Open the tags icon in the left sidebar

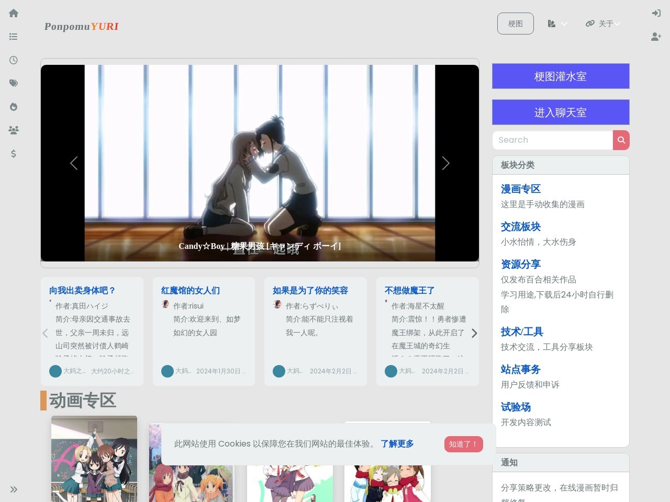tap(13, 83)
